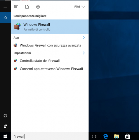This screenshot has height=140, width=139.
Task: Filter results by settings gear icon
Action: coord(38,7)
